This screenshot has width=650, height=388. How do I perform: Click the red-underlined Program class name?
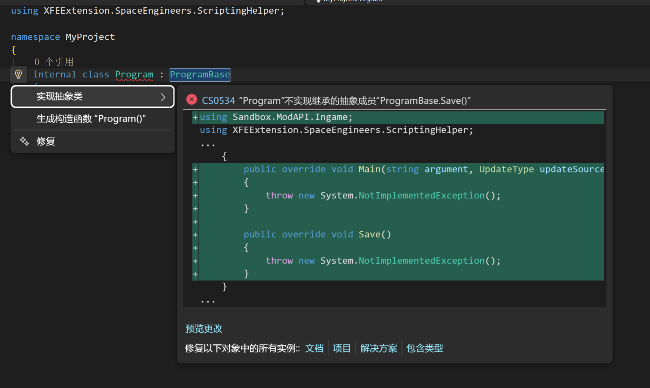click(134, 75)
